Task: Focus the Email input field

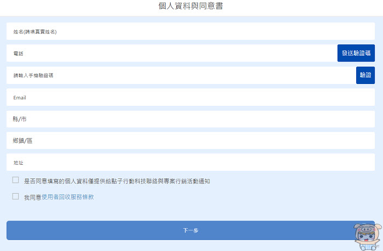Action: [x=190, y=97]
